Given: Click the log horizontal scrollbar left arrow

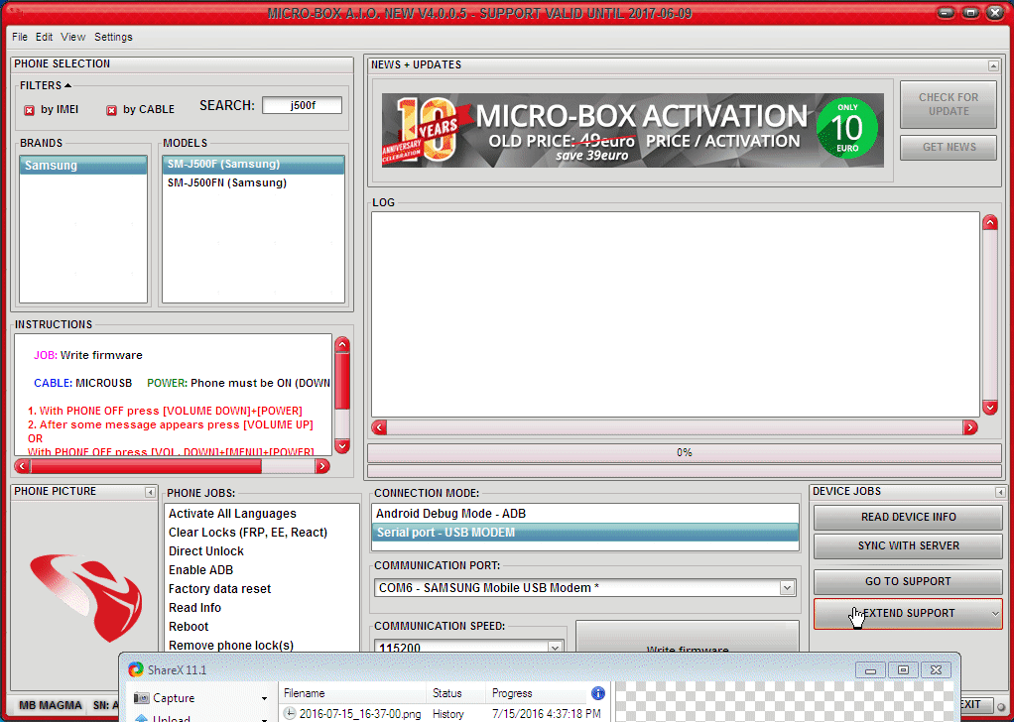Looking at the screenshot, I should (379, 427).
